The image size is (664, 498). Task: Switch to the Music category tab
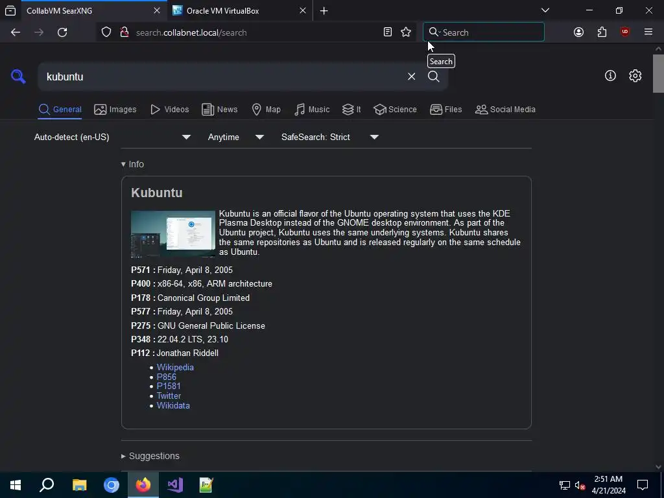point(312,109)
